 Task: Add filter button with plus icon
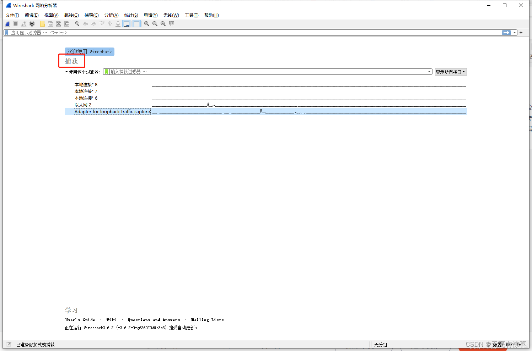(521, 33)
